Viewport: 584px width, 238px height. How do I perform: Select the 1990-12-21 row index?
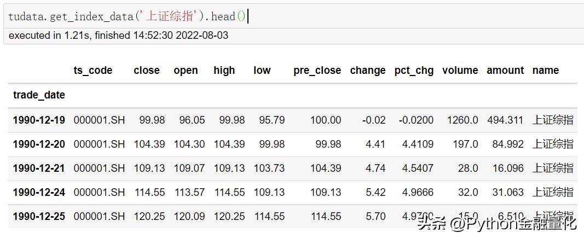(x=39, y=168)
